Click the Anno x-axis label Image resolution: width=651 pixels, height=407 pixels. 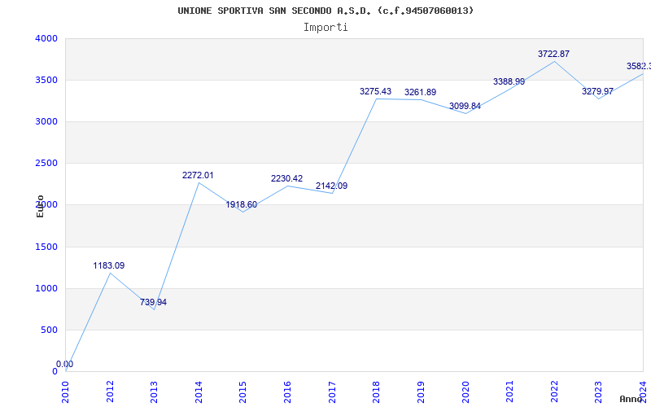coord(631,399)
